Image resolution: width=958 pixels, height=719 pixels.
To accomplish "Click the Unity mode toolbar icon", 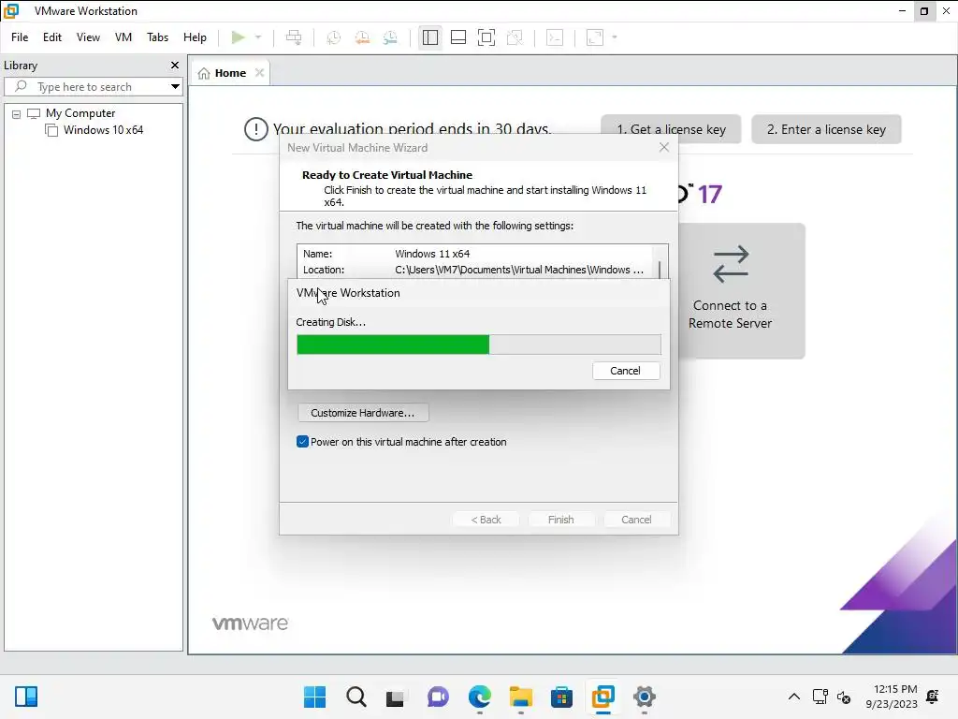I will [515, 37].
